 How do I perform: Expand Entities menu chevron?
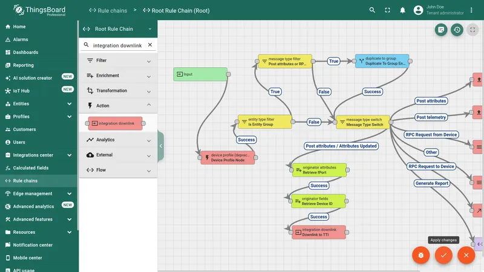point(69,103)
